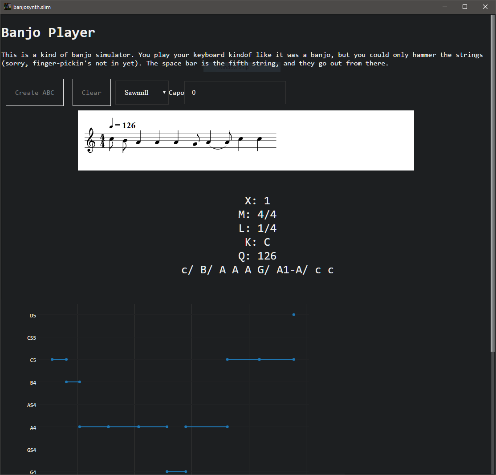Click the long C5 note bar
The height and width of the screenshot is (475, 496).
tap(260, 359)
